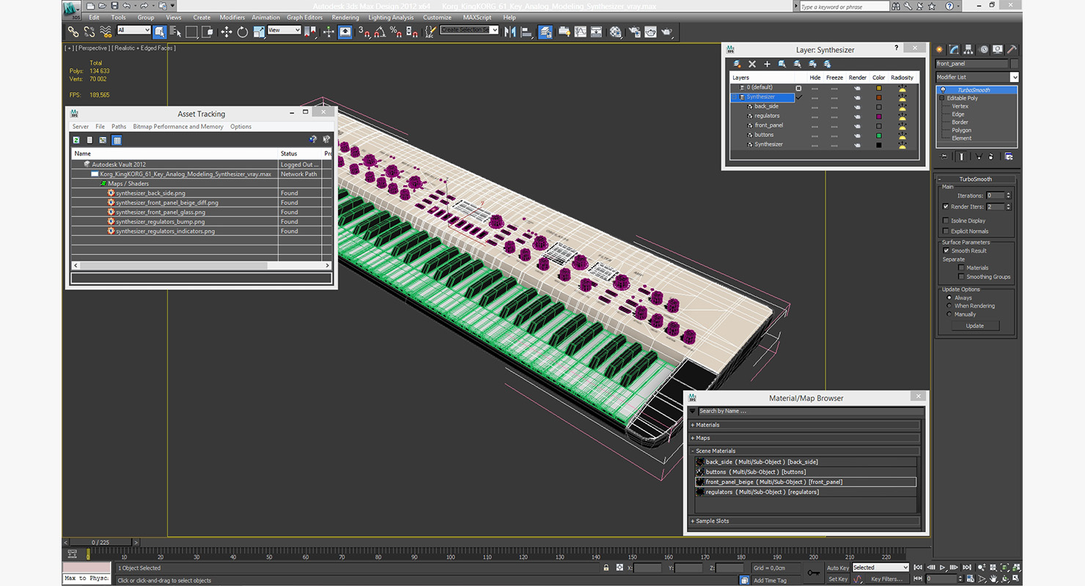Open the key mode Selected dropdown

tap(880, 568)
